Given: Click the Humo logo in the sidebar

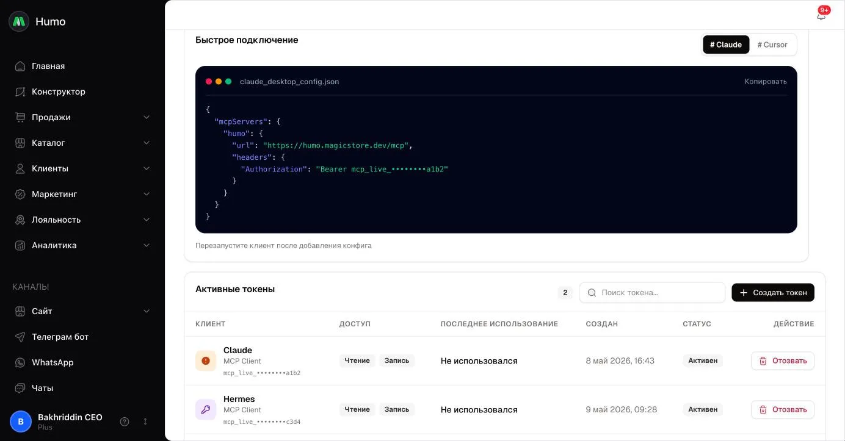Looking at the screenshot, I should point(19,21).
